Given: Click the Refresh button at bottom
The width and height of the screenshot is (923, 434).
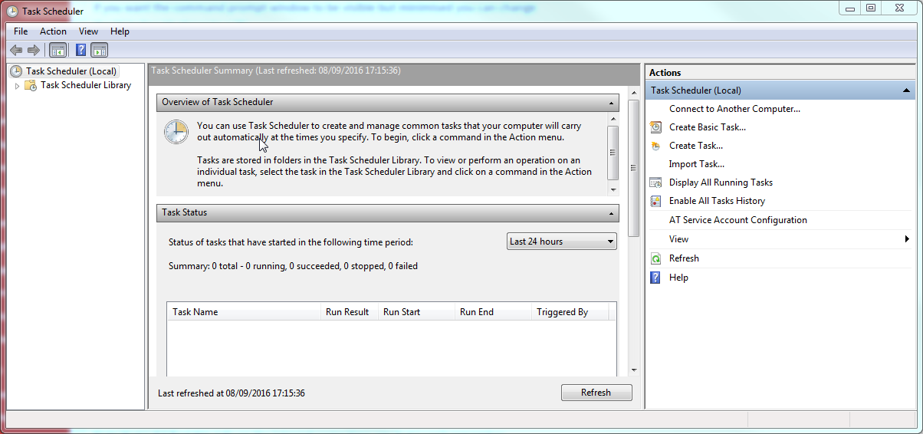Looking at the screenshot, I should pyautogui.click(x=596, y=393).
